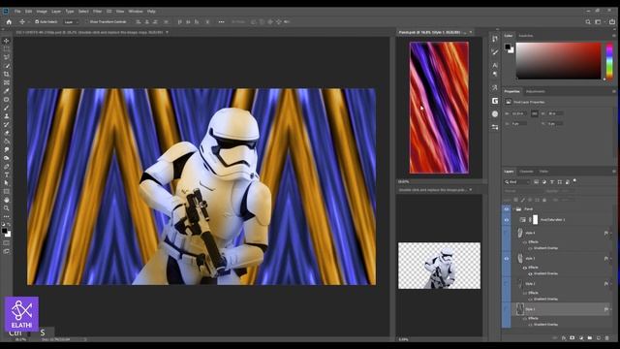Screen dimensions: 620x349
Task: Hide the only visible style layer's eye
Action: 506,259
